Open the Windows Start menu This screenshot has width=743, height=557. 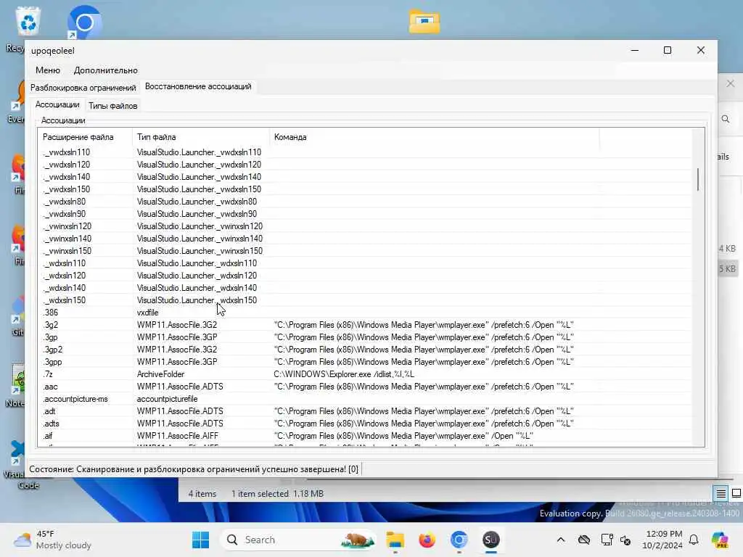tap(200, 540)
